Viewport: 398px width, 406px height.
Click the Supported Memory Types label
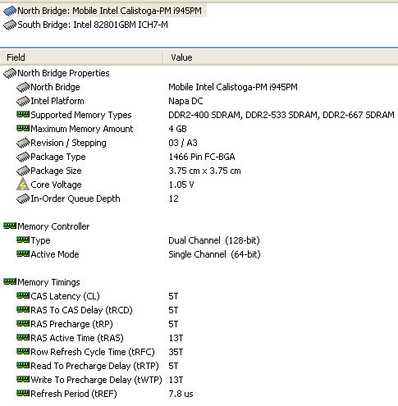pos(81,115)
